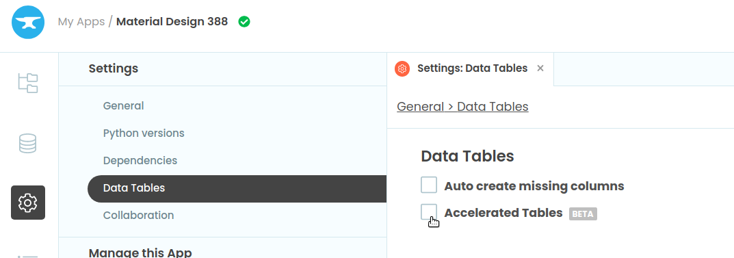The image size is (734, 258).
Task: Expand the Manage this App section
Action: click(x=140, y=253)
